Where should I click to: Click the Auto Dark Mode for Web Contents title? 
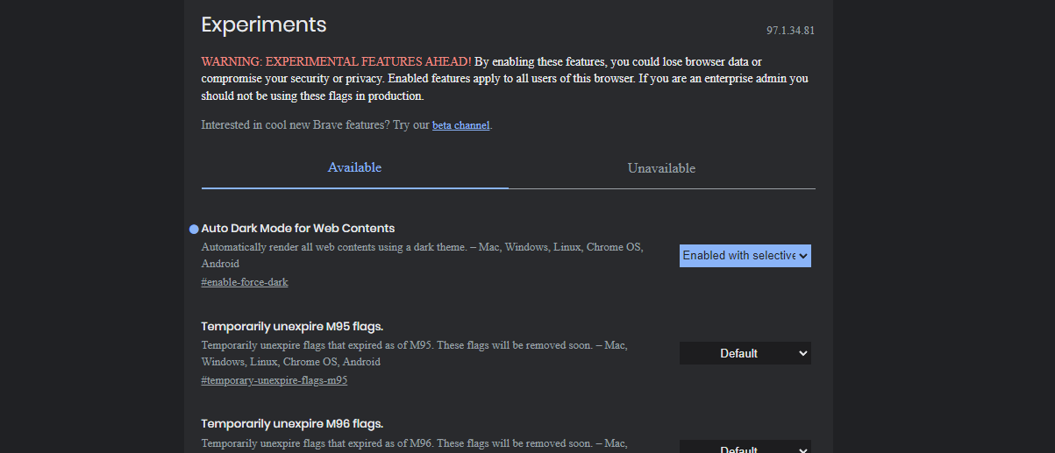298,228
